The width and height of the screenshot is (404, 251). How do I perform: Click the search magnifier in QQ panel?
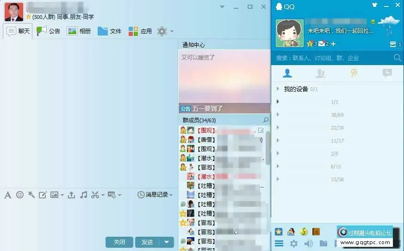[x=397, y=58]
